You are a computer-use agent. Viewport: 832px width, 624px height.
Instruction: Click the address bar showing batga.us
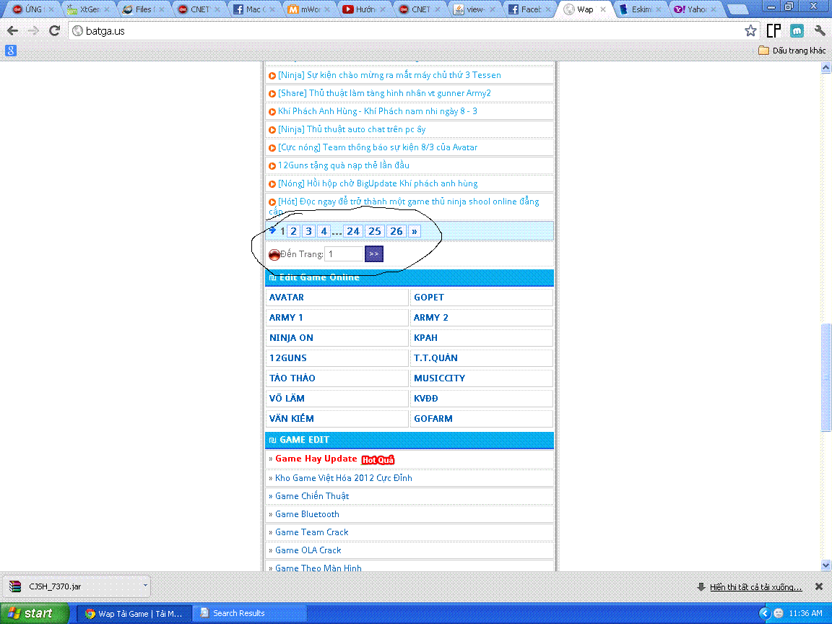(x=404, y=31)
